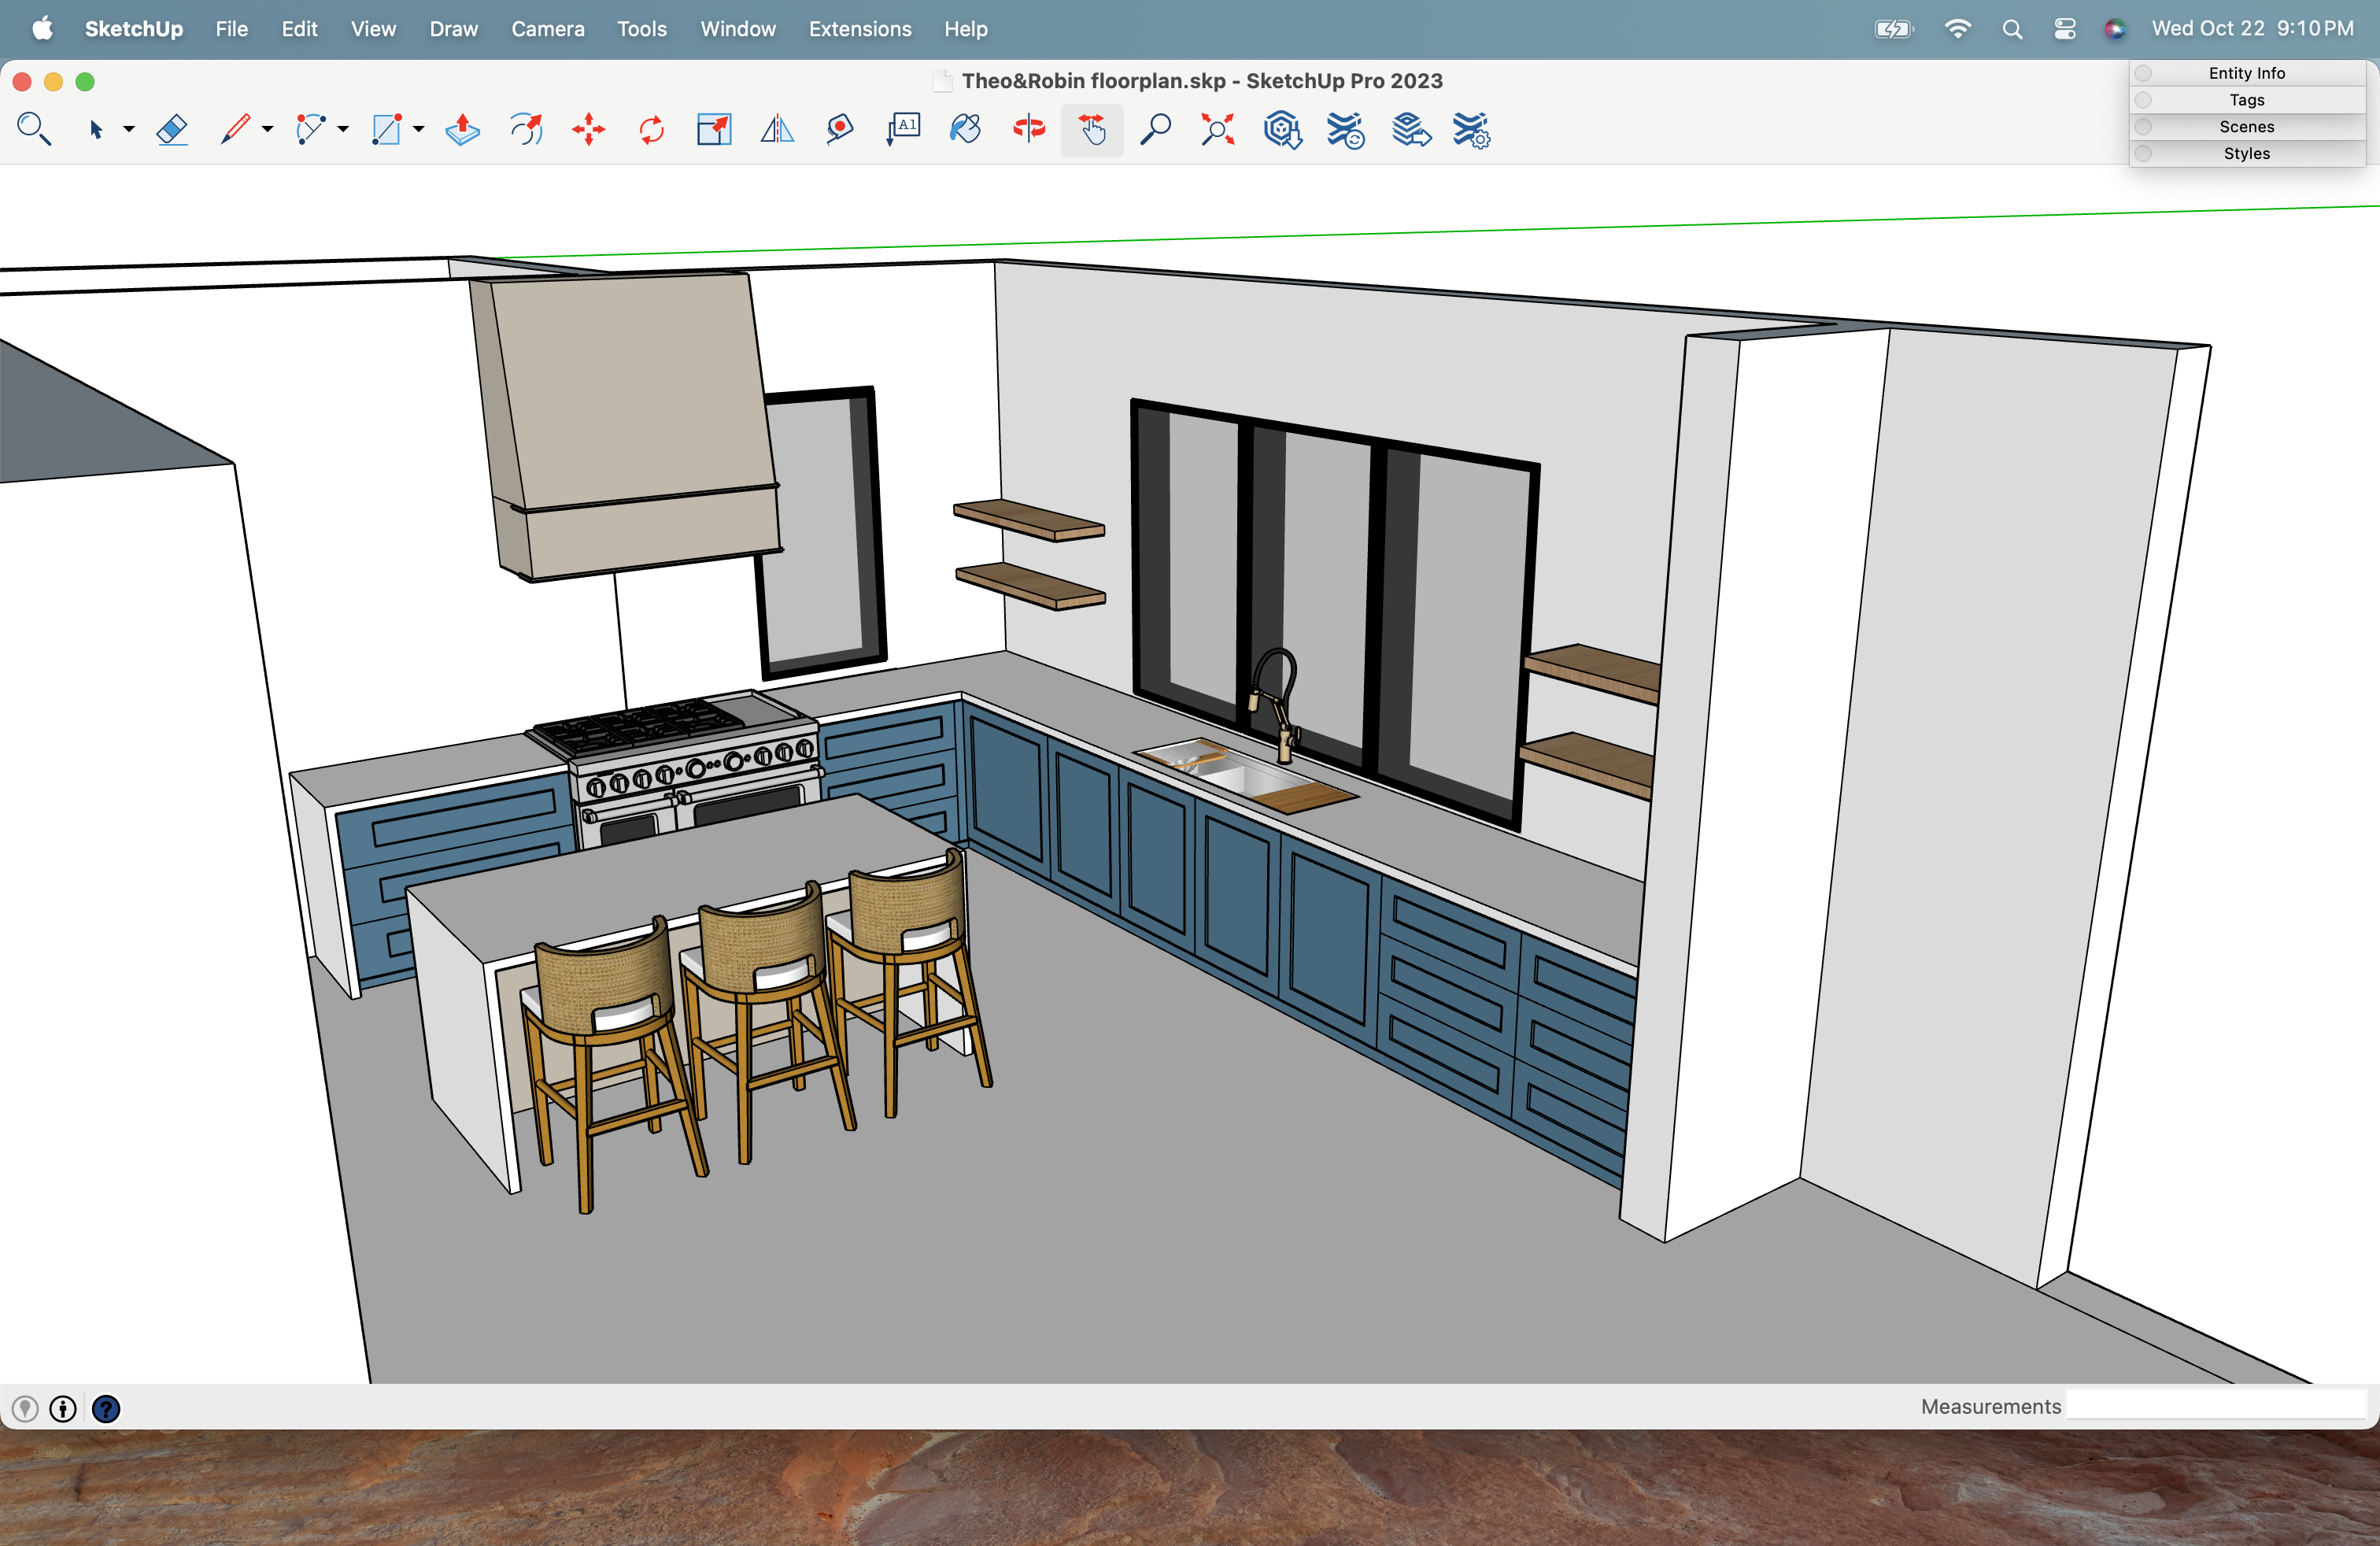The height and width of the screenshot is (1546, 2380).
Task: Click the Zoom Extents tool
Action: pyautogui.click(x=1217, y=130)
